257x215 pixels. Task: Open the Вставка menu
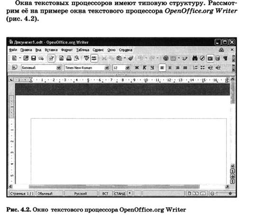(51, 50)
